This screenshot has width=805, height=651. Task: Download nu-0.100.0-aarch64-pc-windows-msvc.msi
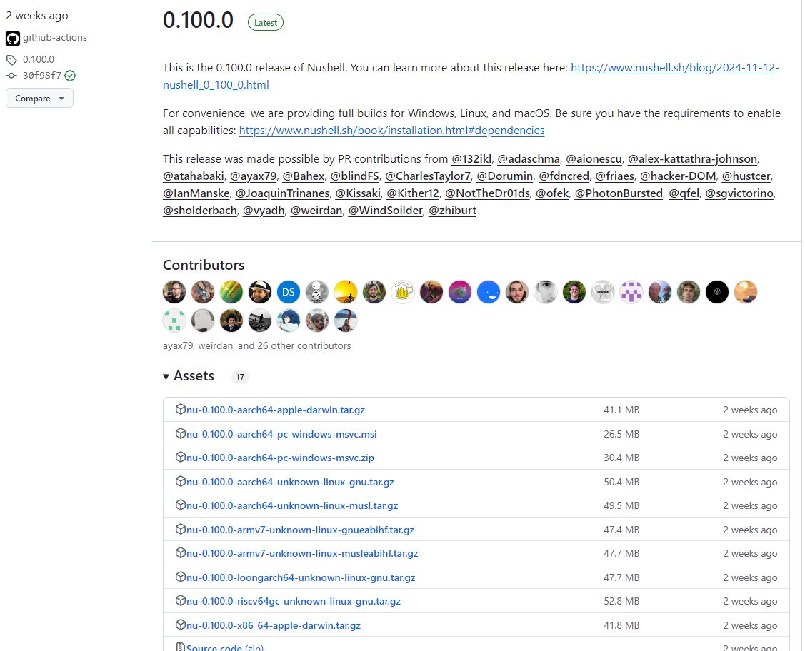point(281,434)
